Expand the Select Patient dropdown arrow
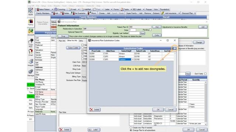Screen dimensions: 236x132 click(52, 10)
